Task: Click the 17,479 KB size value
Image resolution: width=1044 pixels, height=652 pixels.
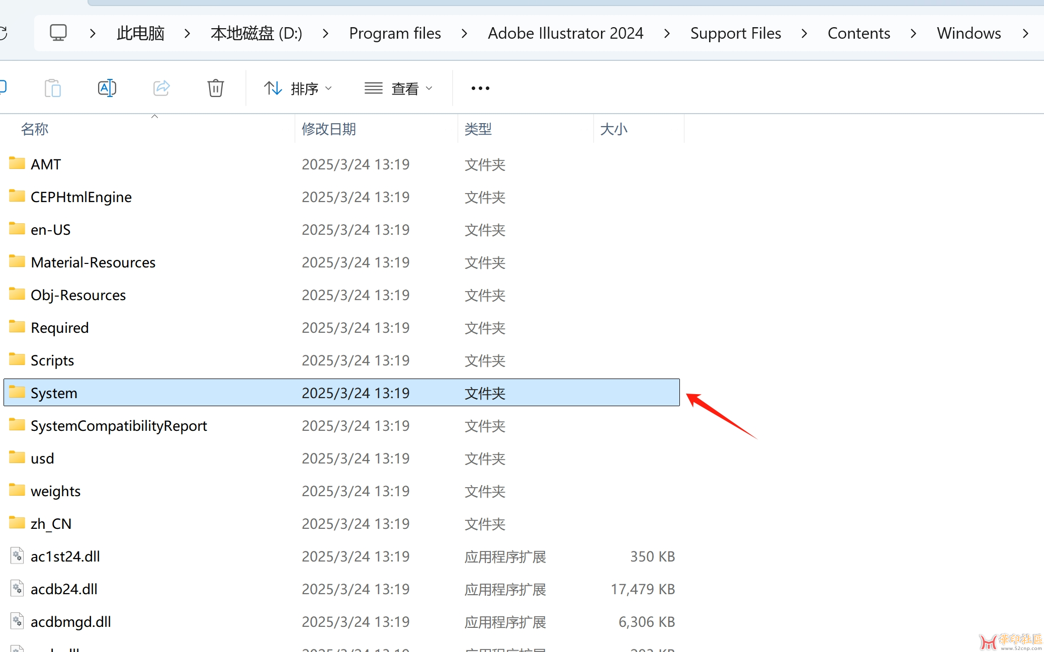Action: (643, 589)
